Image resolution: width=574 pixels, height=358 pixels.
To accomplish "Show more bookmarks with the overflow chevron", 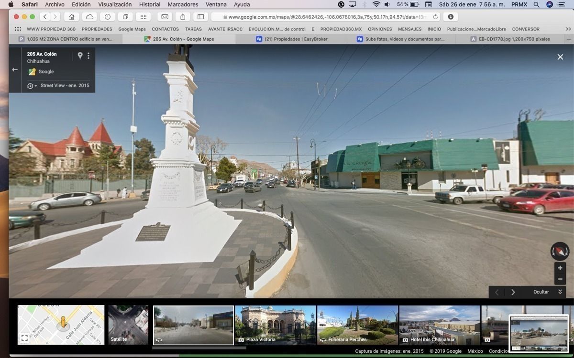I will coord(568,29).
